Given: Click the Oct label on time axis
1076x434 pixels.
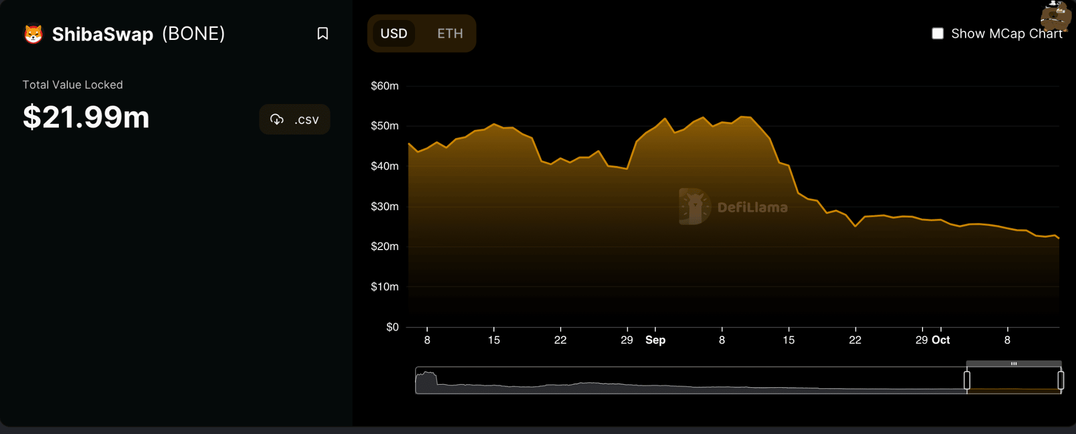Looking at the screenshot, I should pos(940,340).
